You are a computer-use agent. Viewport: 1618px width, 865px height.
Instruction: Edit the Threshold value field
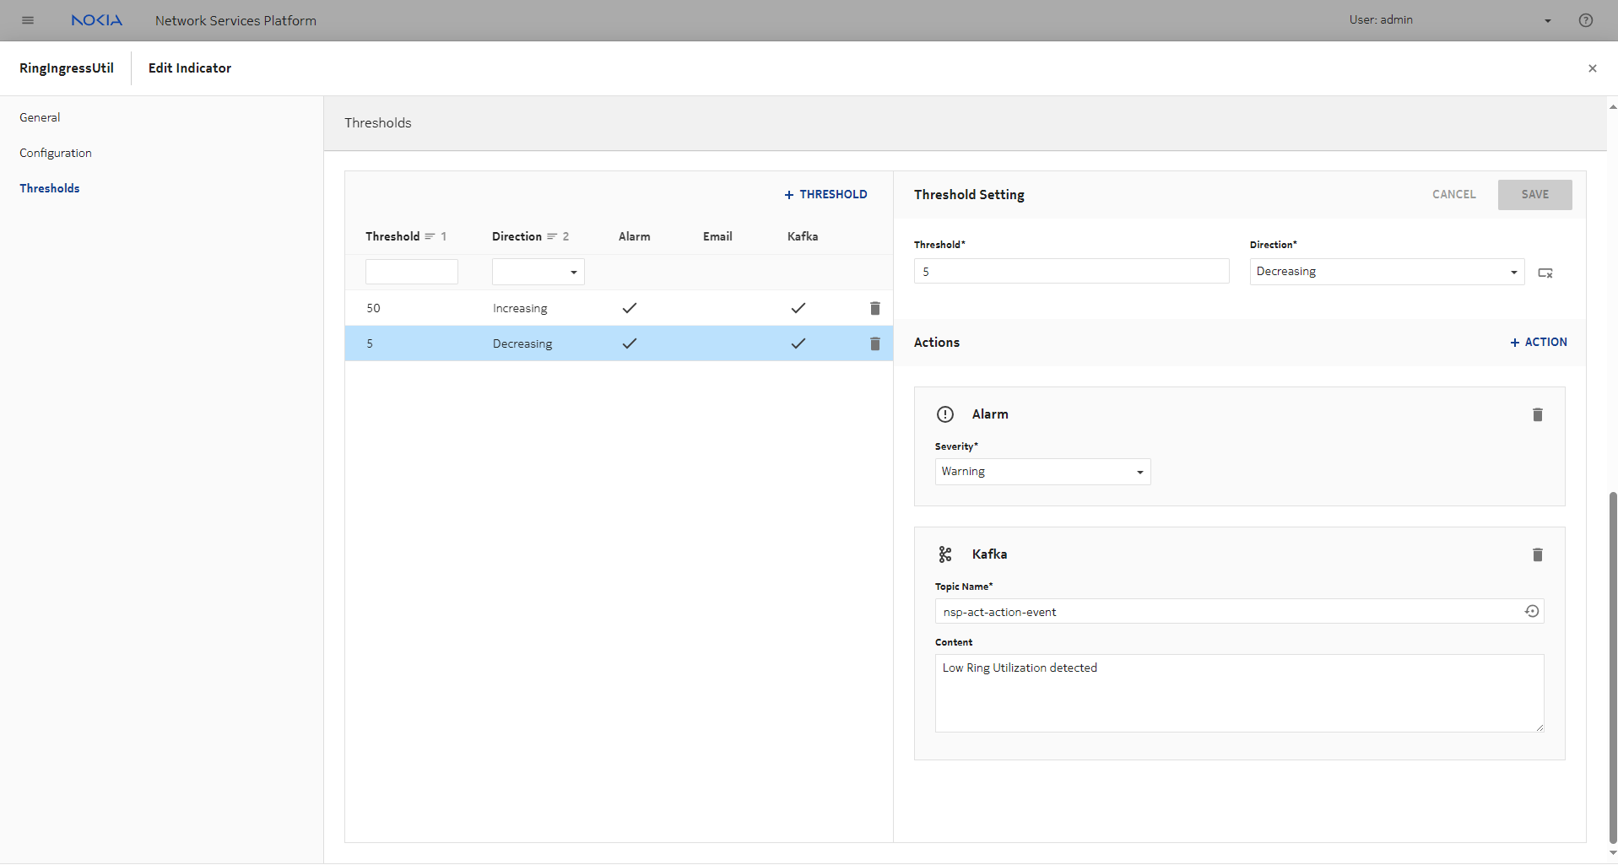point(1071,272)
